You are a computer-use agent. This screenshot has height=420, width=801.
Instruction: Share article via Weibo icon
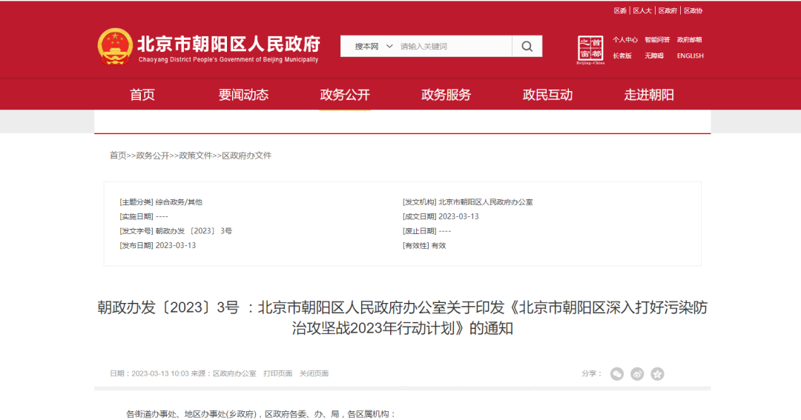coord(637,374)
